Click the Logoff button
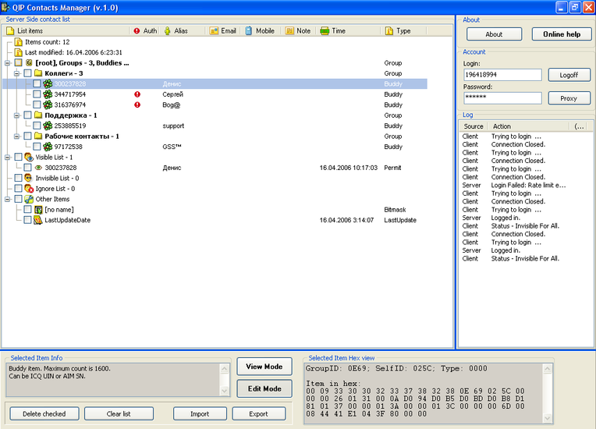 point(569,75)
